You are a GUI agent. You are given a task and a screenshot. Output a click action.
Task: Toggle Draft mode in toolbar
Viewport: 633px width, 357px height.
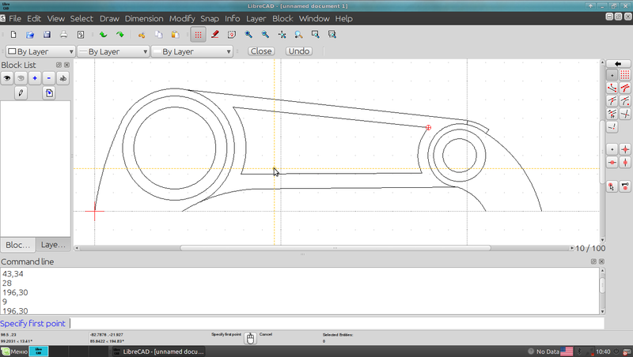point(215,35)
